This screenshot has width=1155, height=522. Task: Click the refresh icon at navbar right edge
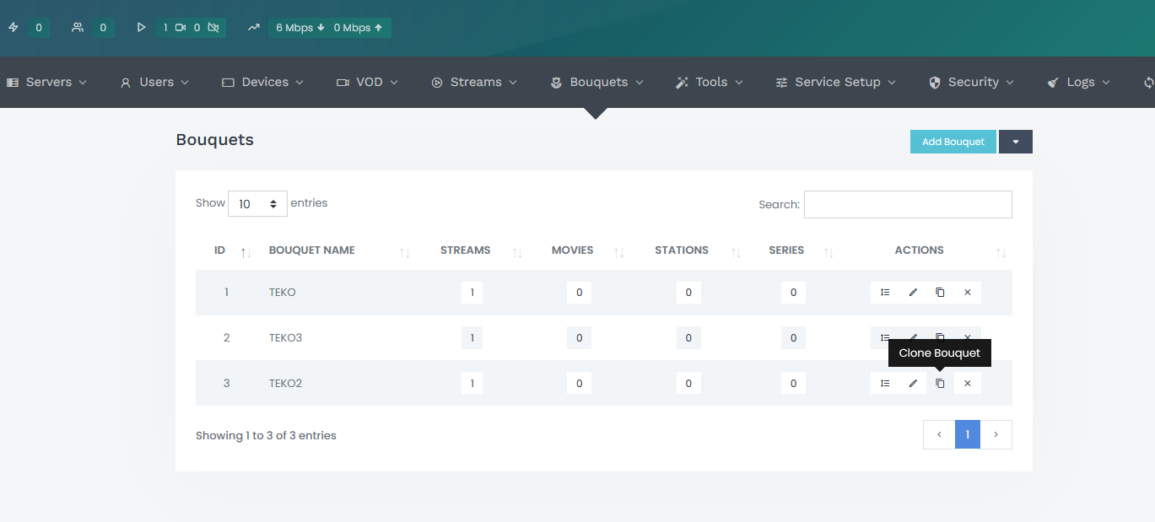coord(1148,83)
